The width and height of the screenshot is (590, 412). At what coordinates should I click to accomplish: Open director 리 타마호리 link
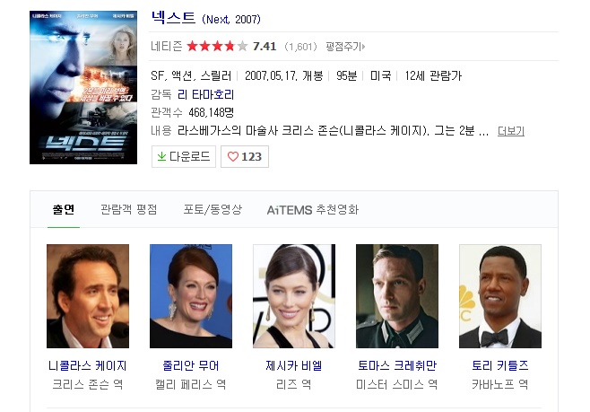(206, 94)
